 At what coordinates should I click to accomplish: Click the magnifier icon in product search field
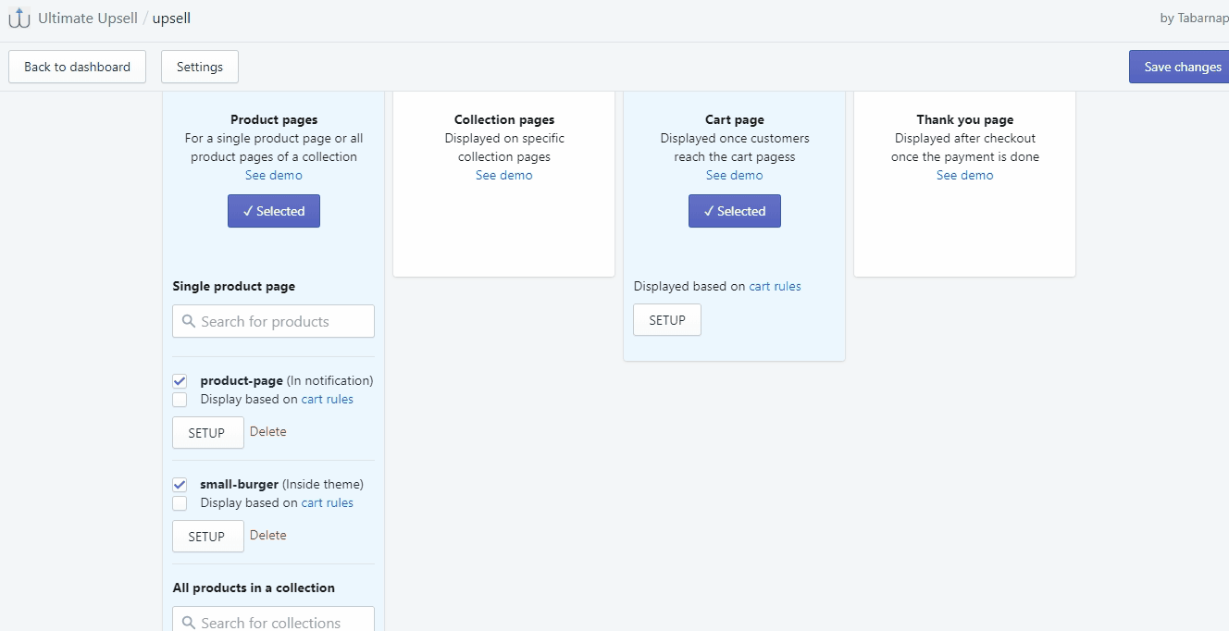(188, 321)
